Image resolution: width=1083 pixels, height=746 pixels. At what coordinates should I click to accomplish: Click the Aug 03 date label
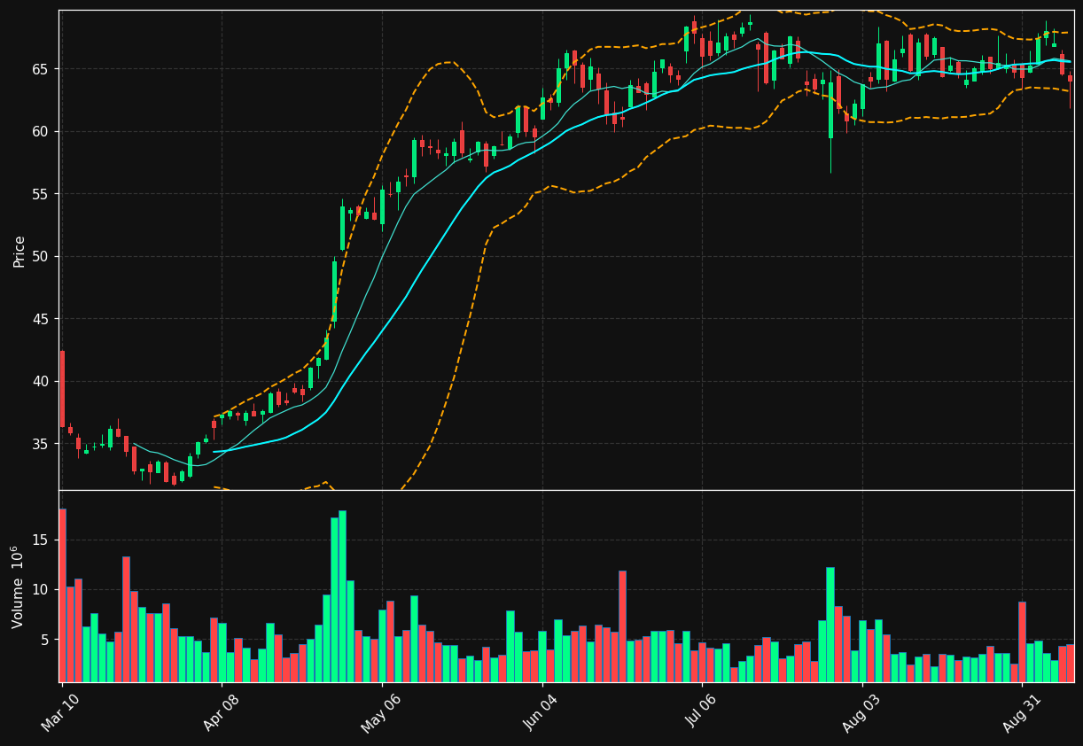861,714
